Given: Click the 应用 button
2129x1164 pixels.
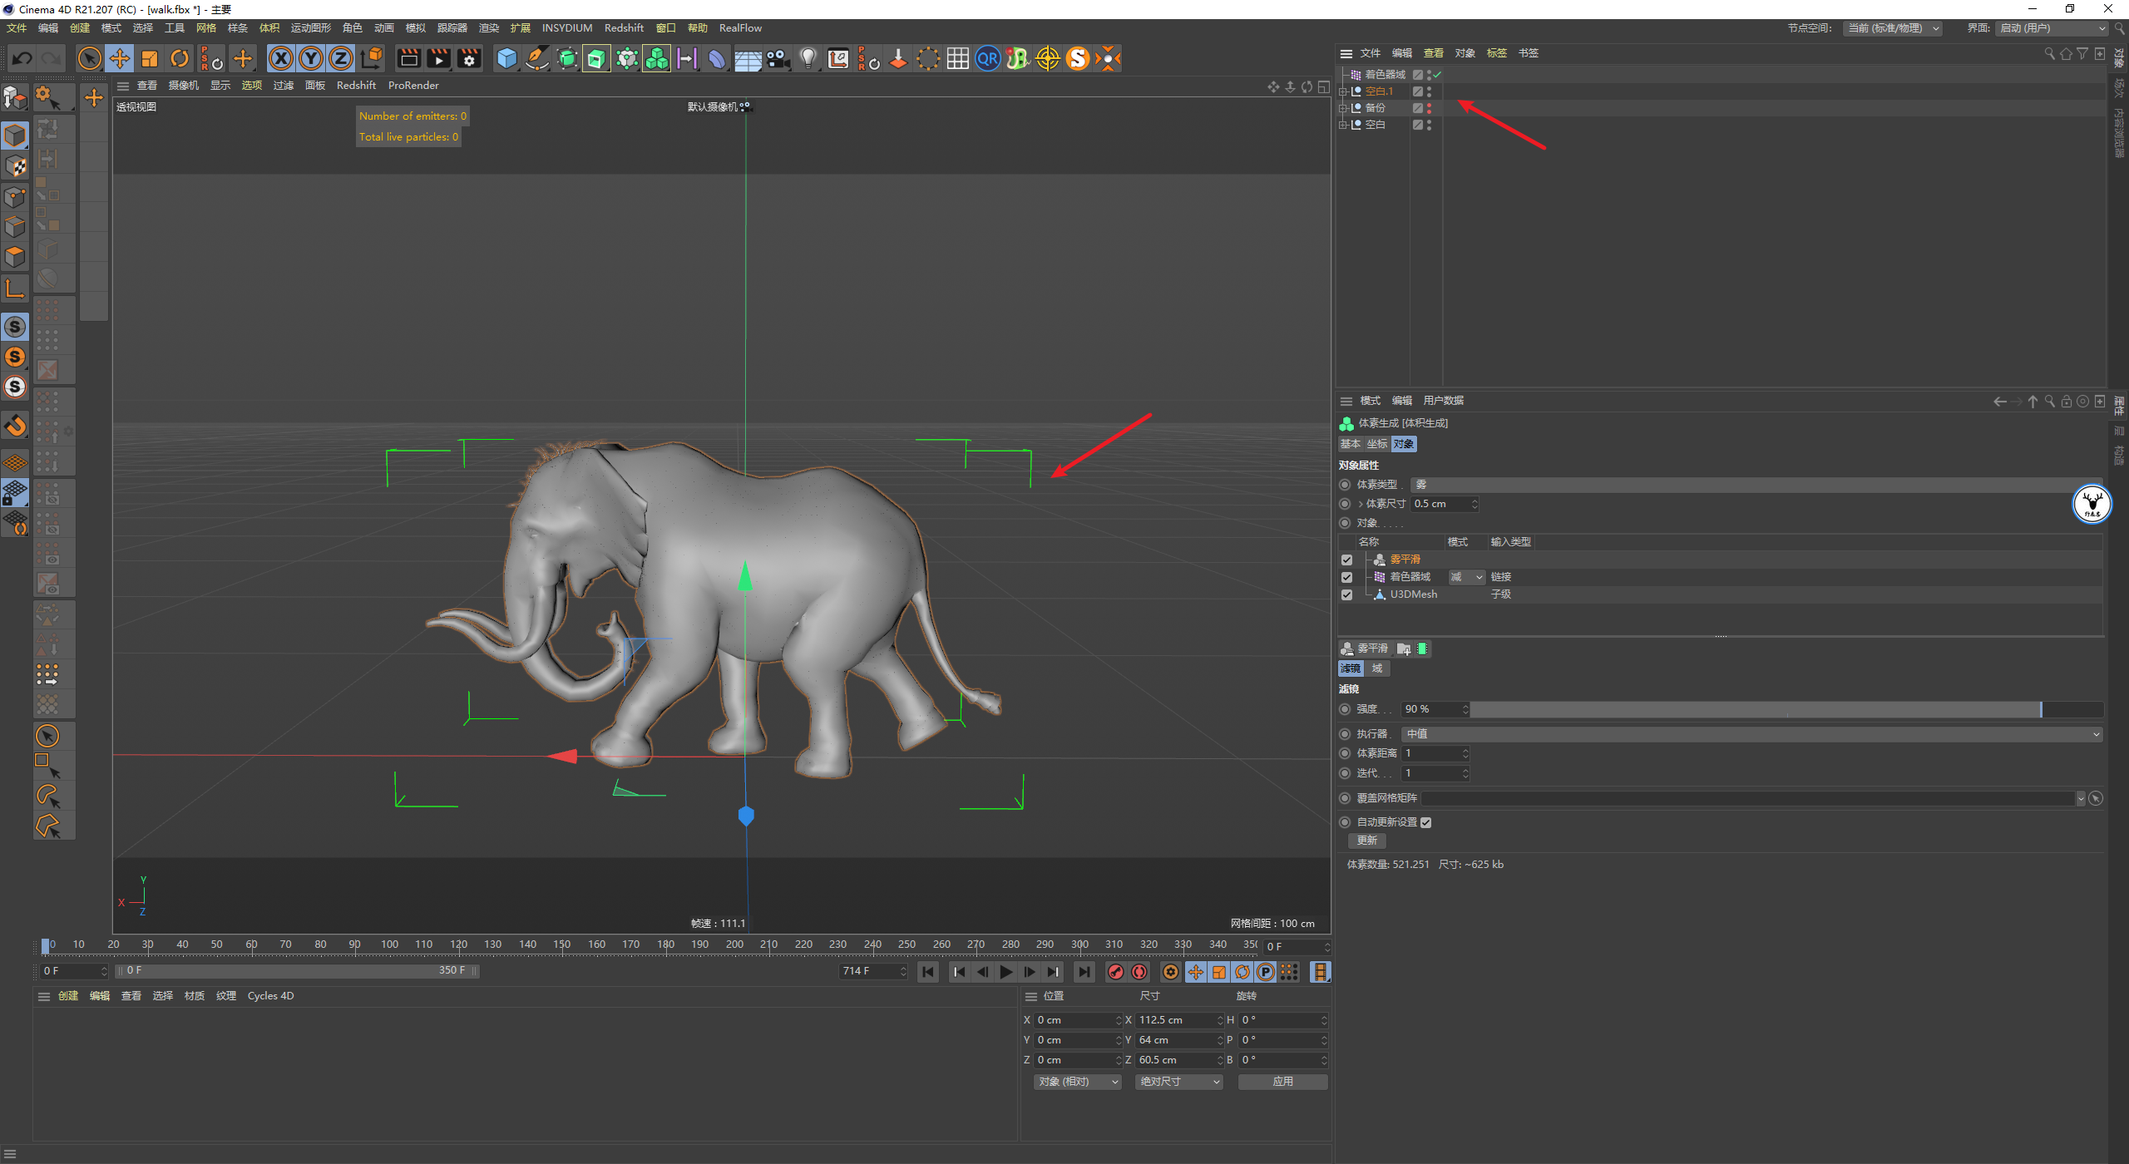Looking at the screenshot, I should point(1282,1082).
